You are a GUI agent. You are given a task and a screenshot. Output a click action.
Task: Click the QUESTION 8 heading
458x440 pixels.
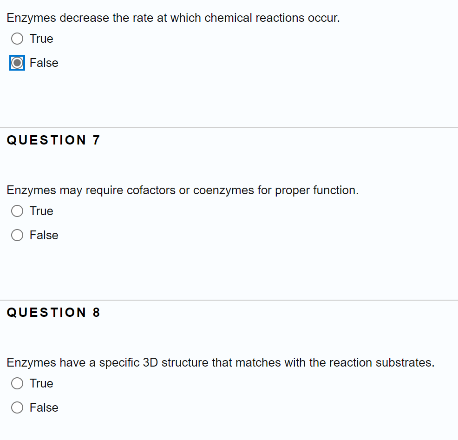pyautogui.click(x=53, y=312)
